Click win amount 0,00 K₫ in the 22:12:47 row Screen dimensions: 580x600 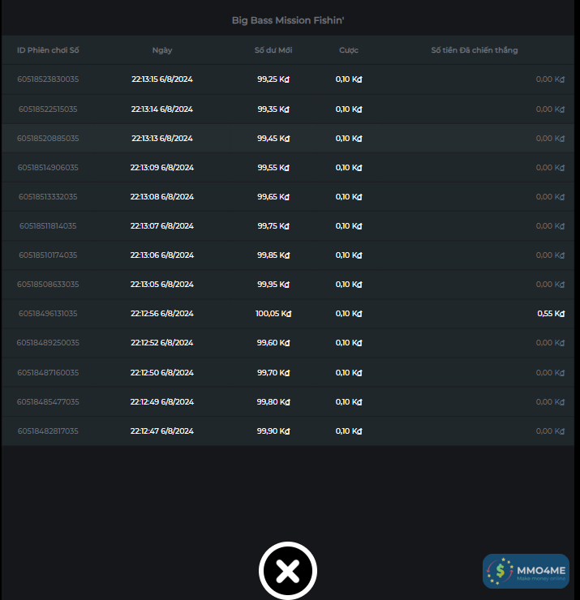click(x=550, y=431)
